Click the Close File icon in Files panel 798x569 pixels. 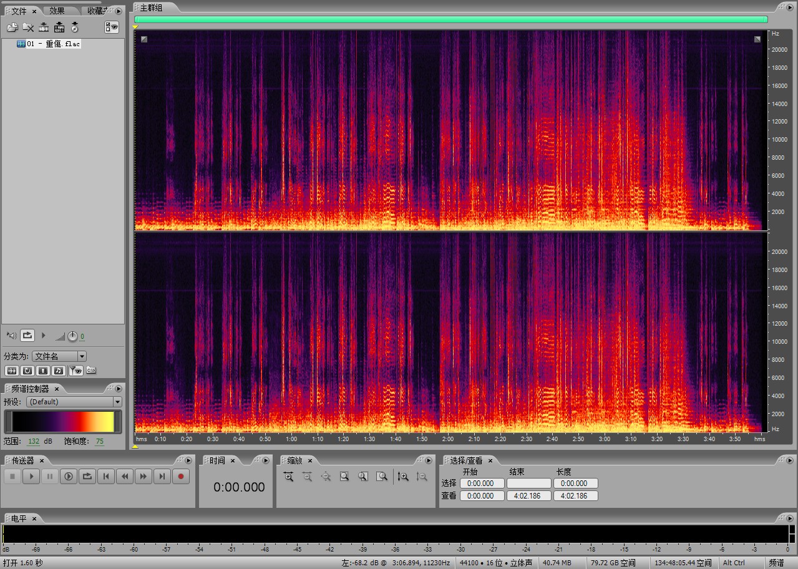pos(28,27)
